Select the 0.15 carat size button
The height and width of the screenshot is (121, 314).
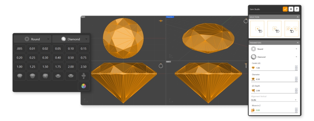pos(84,49)
